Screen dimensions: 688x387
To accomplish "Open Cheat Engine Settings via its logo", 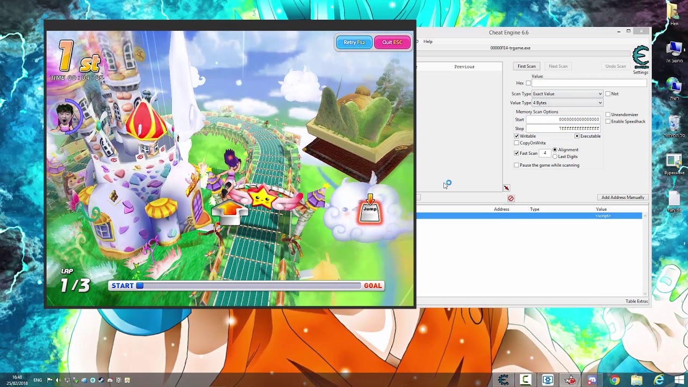I will 641,57.
